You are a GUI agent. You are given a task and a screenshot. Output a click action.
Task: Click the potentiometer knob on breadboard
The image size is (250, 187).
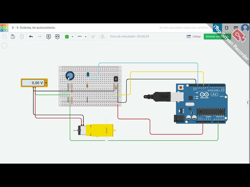pos(70,76)
